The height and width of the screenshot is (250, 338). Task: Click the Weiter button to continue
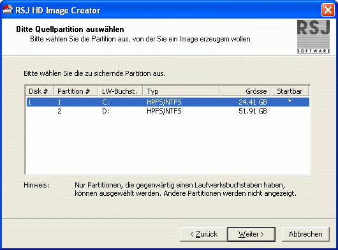click(x=251, y=234)
